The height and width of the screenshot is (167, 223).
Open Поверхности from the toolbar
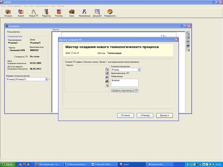(110, 13)
